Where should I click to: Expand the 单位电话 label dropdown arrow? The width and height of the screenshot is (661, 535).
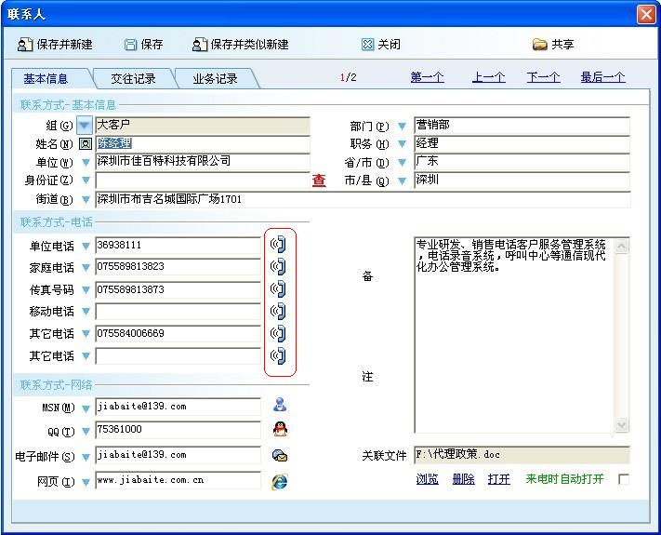coord(86,247)
